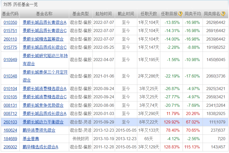Select the 65天 tenure cell
This screenshot has height=153, width=229.
(149, 139)
